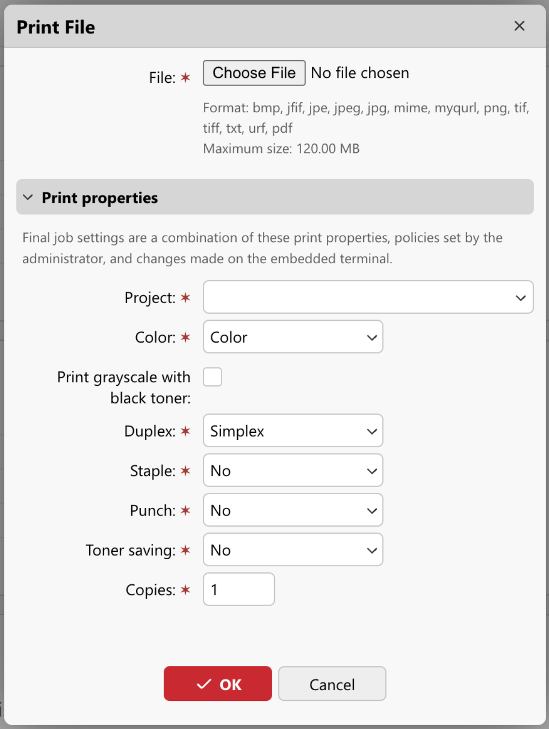Image resolution: width=549 pixels, height=729 pixels.
Task: Click the Cancel button
Action: (x=332, y=684)
